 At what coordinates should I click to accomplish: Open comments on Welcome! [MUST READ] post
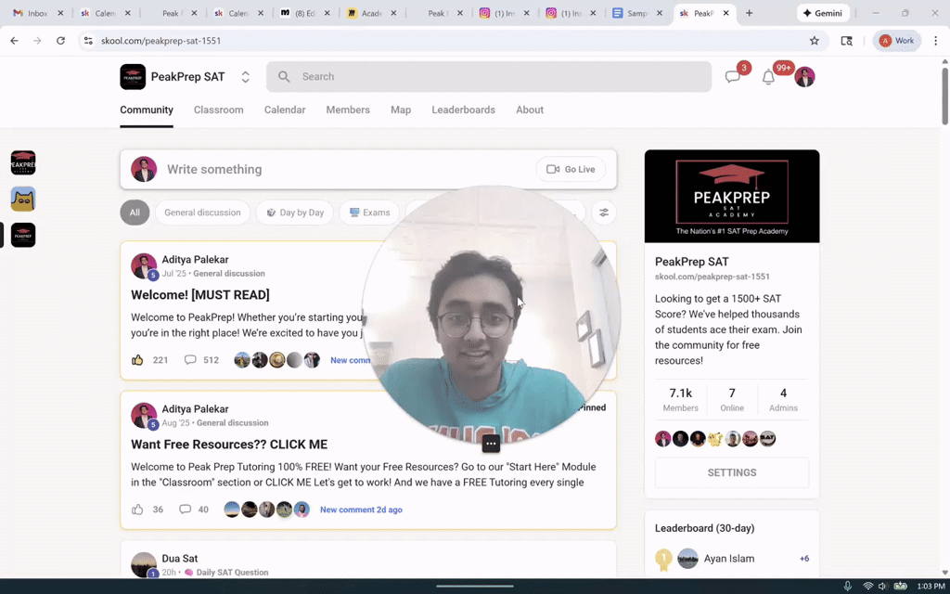coord(190,360)
